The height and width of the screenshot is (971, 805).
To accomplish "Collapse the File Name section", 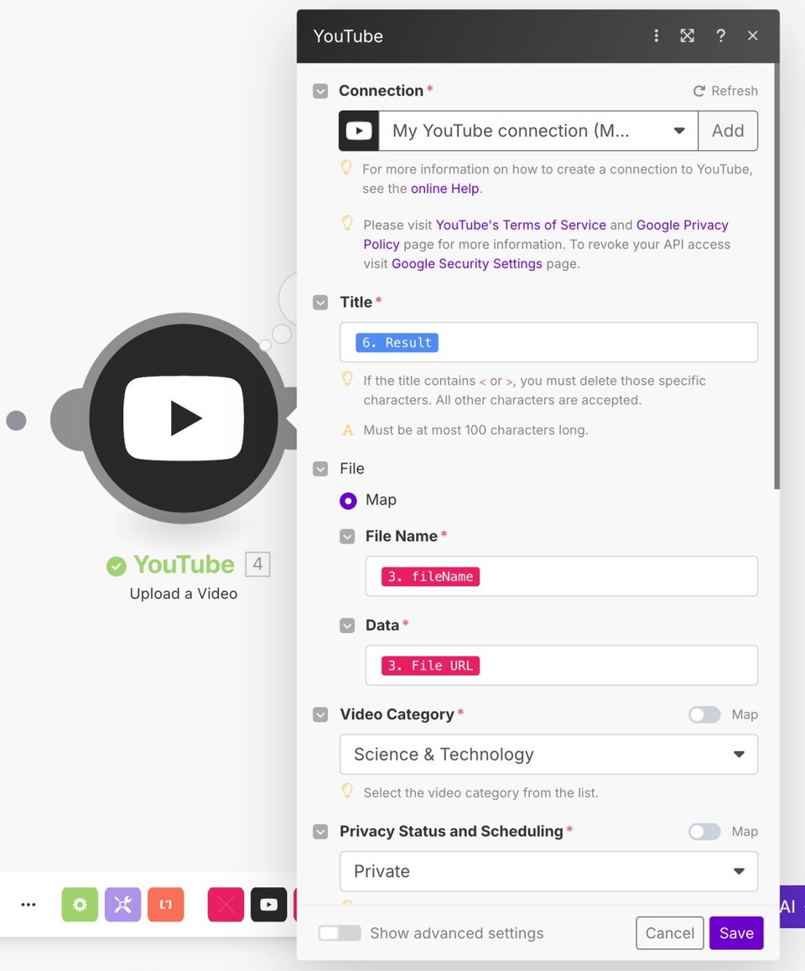I will [347, 537].
